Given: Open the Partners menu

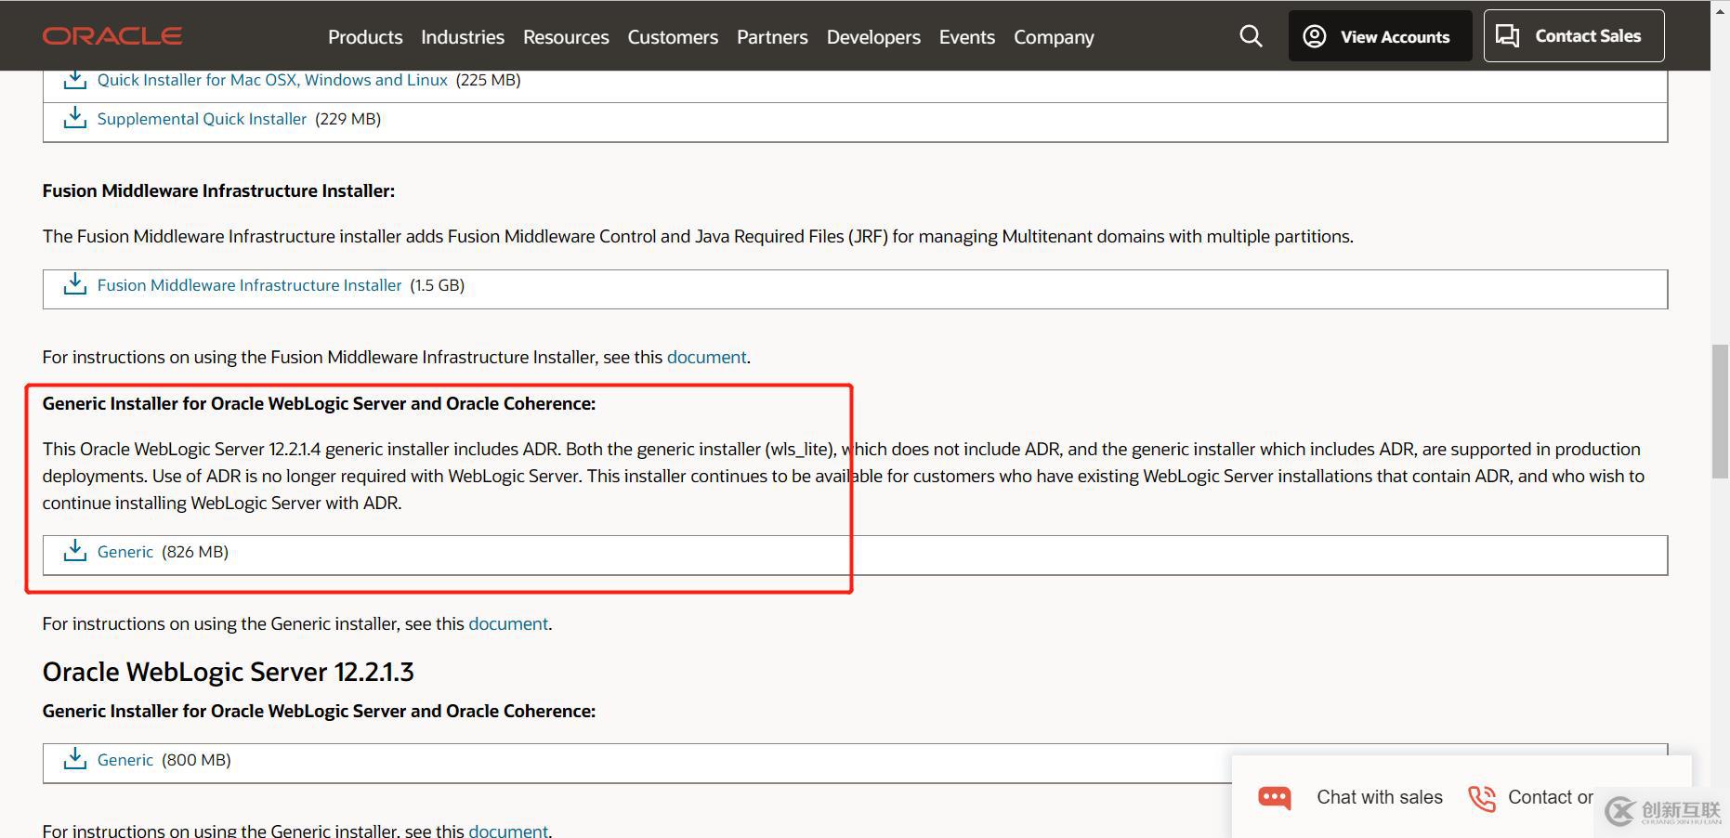Looking at the screenshot, I should (x=772, y=37).
